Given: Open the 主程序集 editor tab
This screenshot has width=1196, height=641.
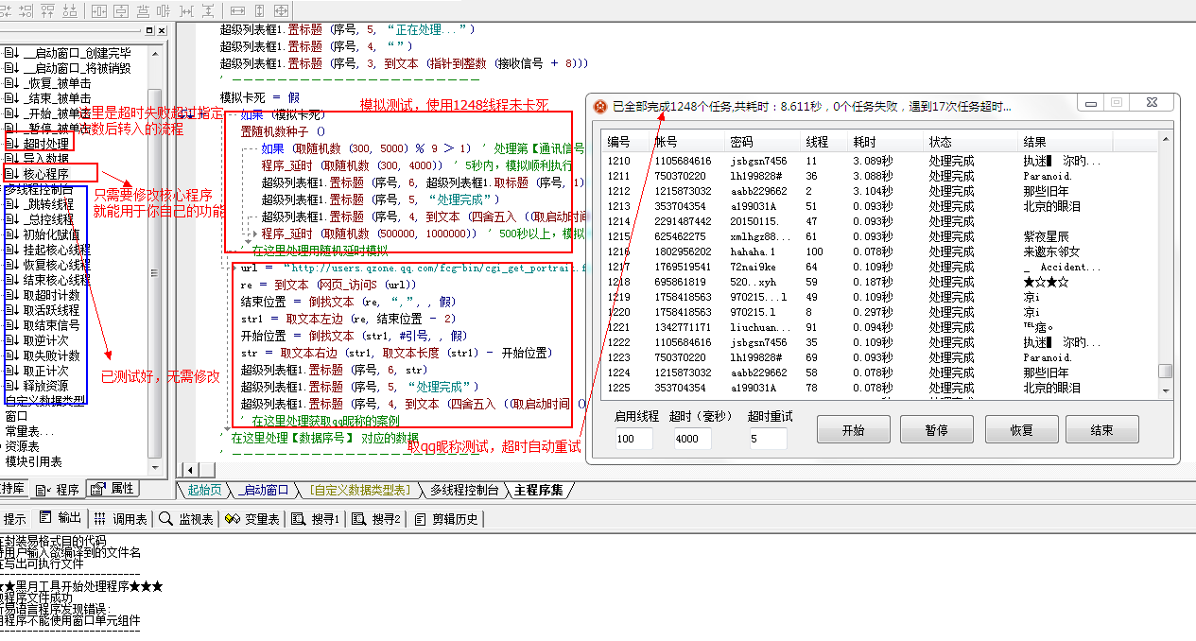Looking at the screenshot, I should coord(539,490).
